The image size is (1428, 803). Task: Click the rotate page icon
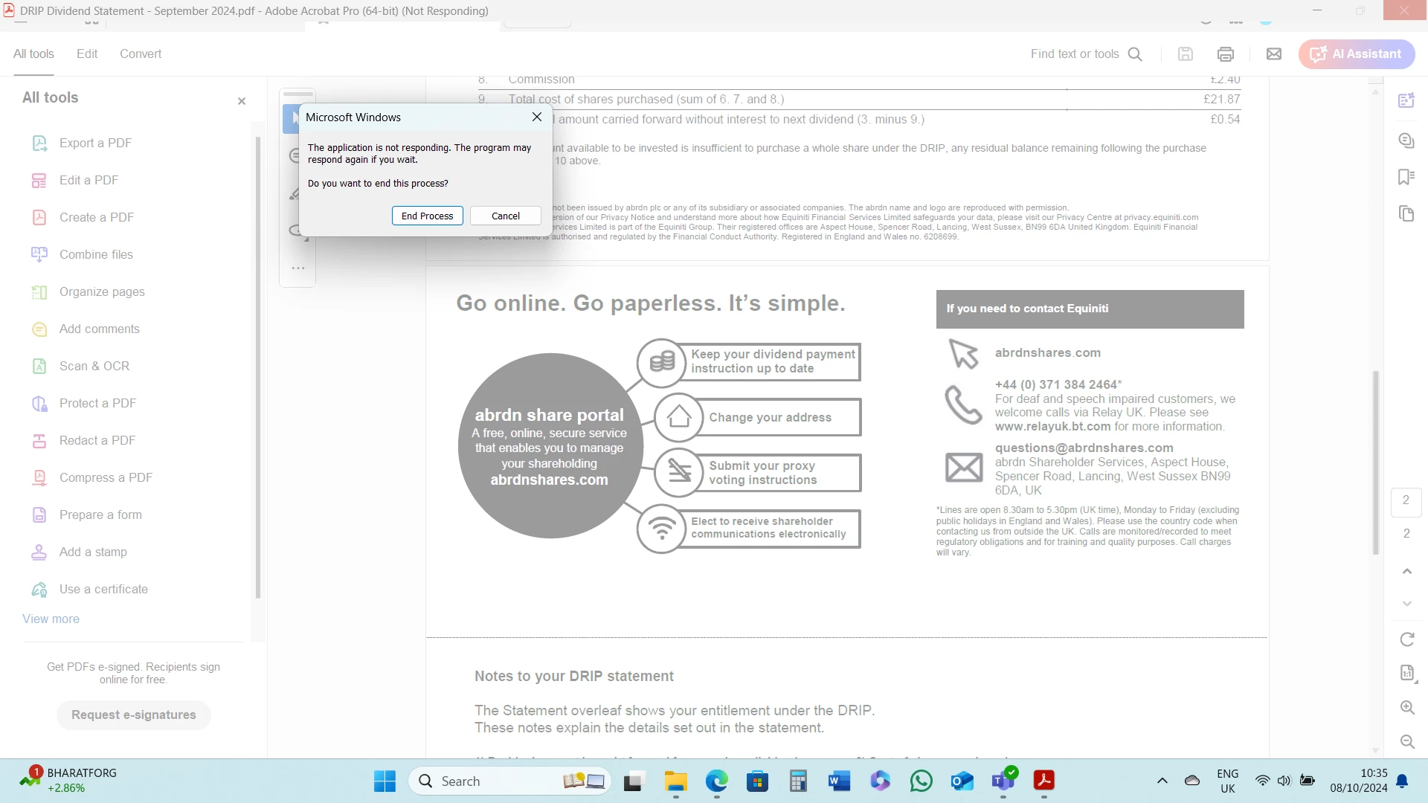coord(1406,639)
